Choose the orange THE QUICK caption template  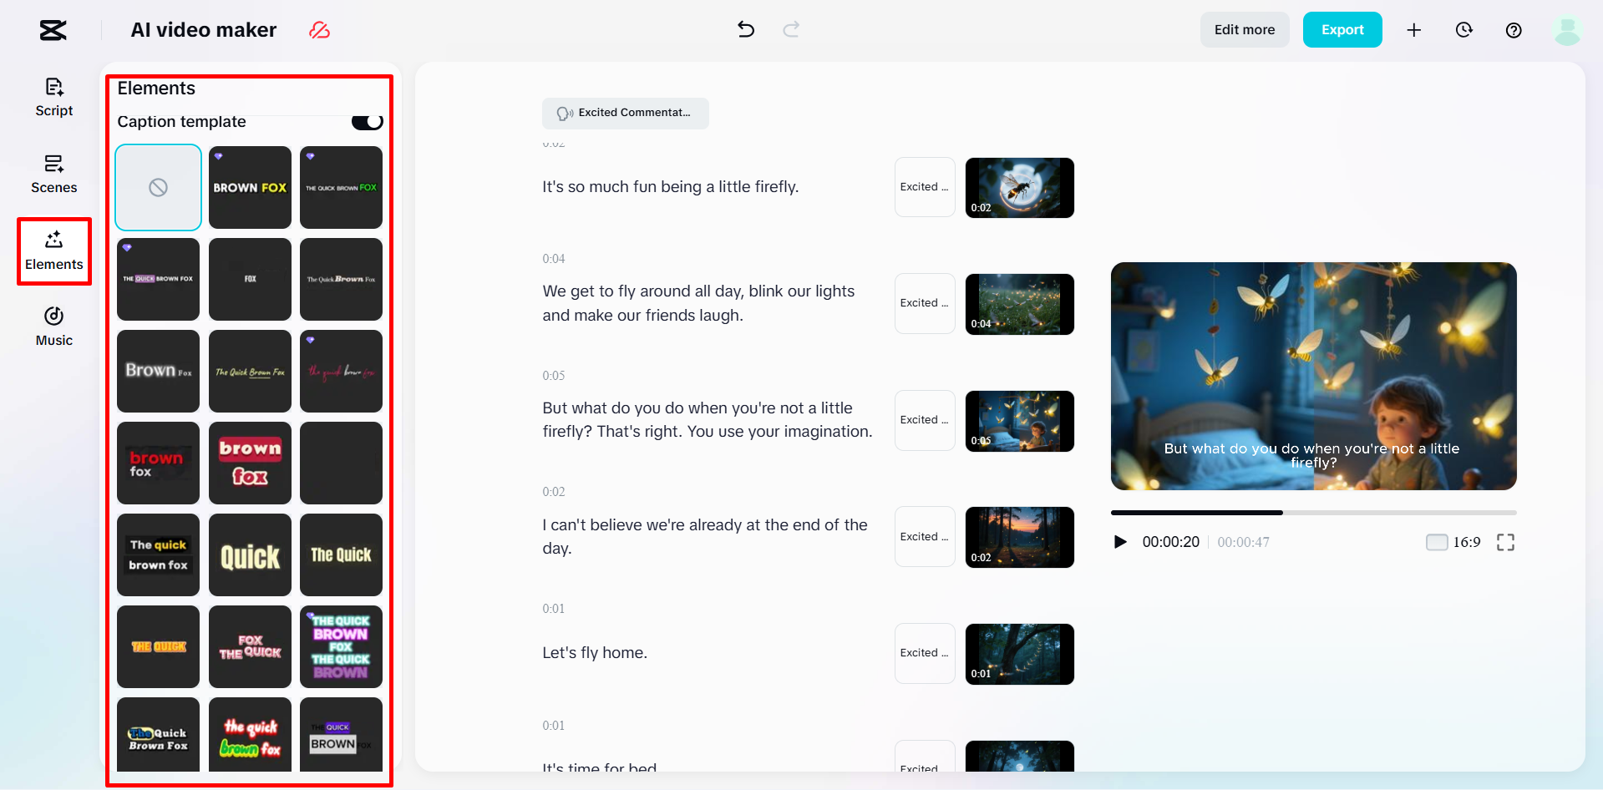(159, 646)
